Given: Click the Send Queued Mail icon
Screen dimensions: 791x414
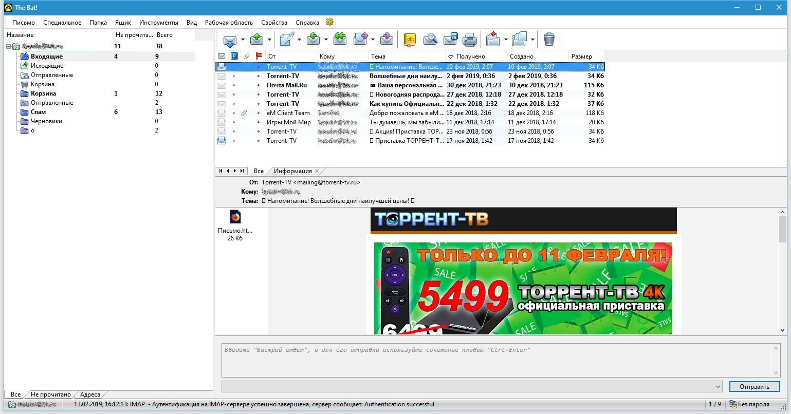Looking at the screenshot, I should (256, 40).
